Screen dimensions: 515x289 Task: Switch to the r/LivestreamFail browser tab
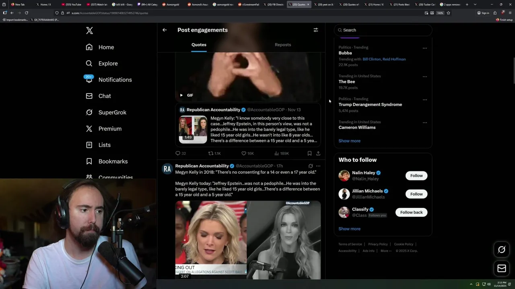[249, 4]
